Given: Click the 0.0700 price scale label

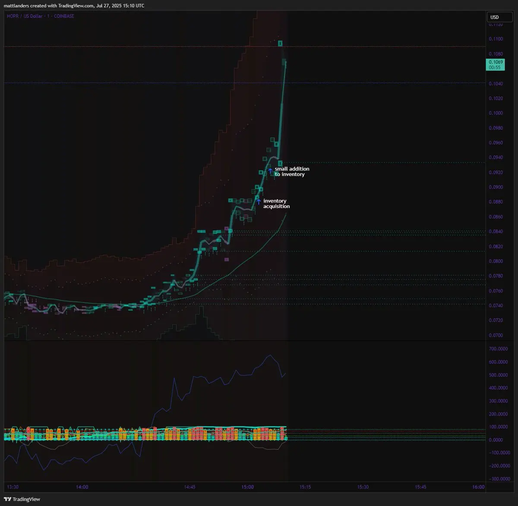Looking at the screenshot, I should (496, 336).
